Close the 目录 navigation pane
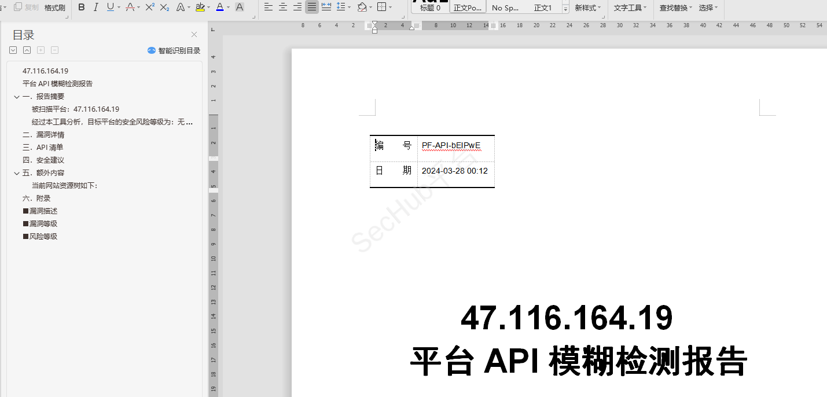This screenshot has height=397, width=827. coord(194,35)
